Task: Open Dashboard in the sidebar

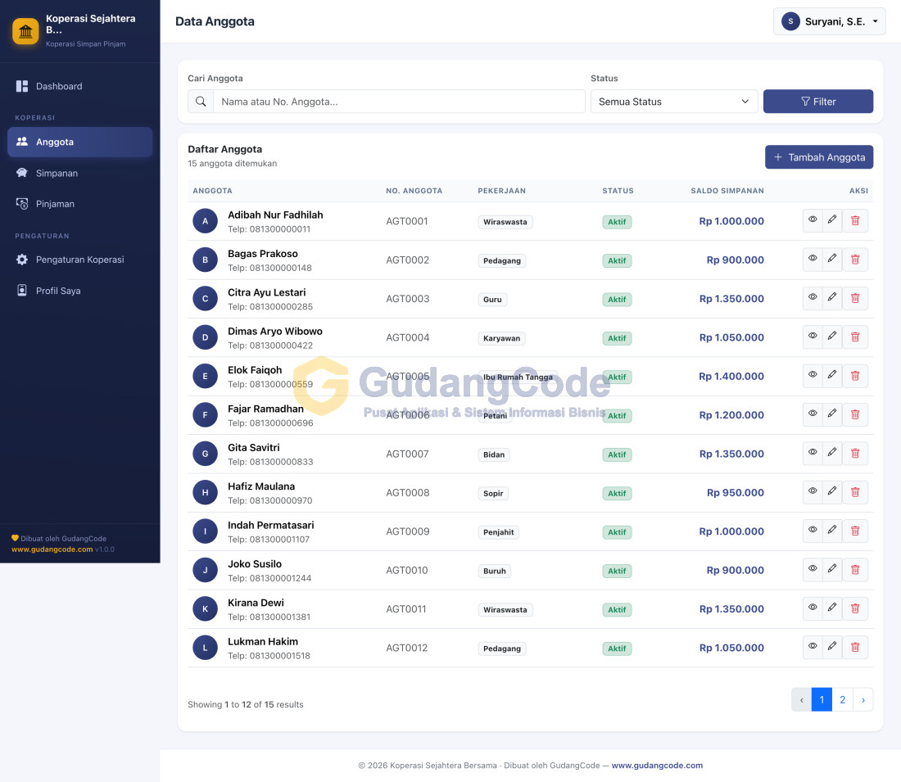Action: pyautogui.click(x=80, y=86)
